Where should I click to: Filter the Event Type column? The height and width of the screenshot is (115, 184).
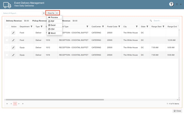click(x=87, y=27)
